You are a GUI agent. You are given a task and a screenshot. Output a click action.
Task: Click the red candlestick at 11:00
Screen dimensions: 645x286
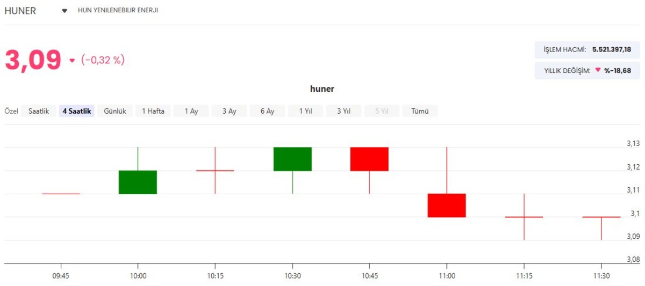[x=447, y=205]
